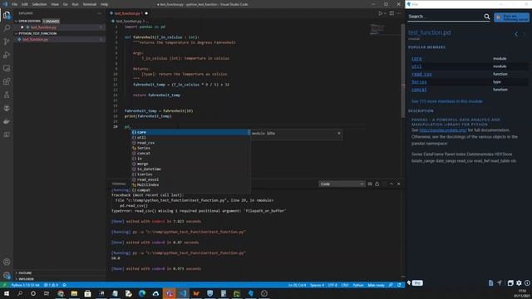Toggle the output scroll lock icon
The height and width of the screenshot is (299, 532).
click(x=377, y=184)
